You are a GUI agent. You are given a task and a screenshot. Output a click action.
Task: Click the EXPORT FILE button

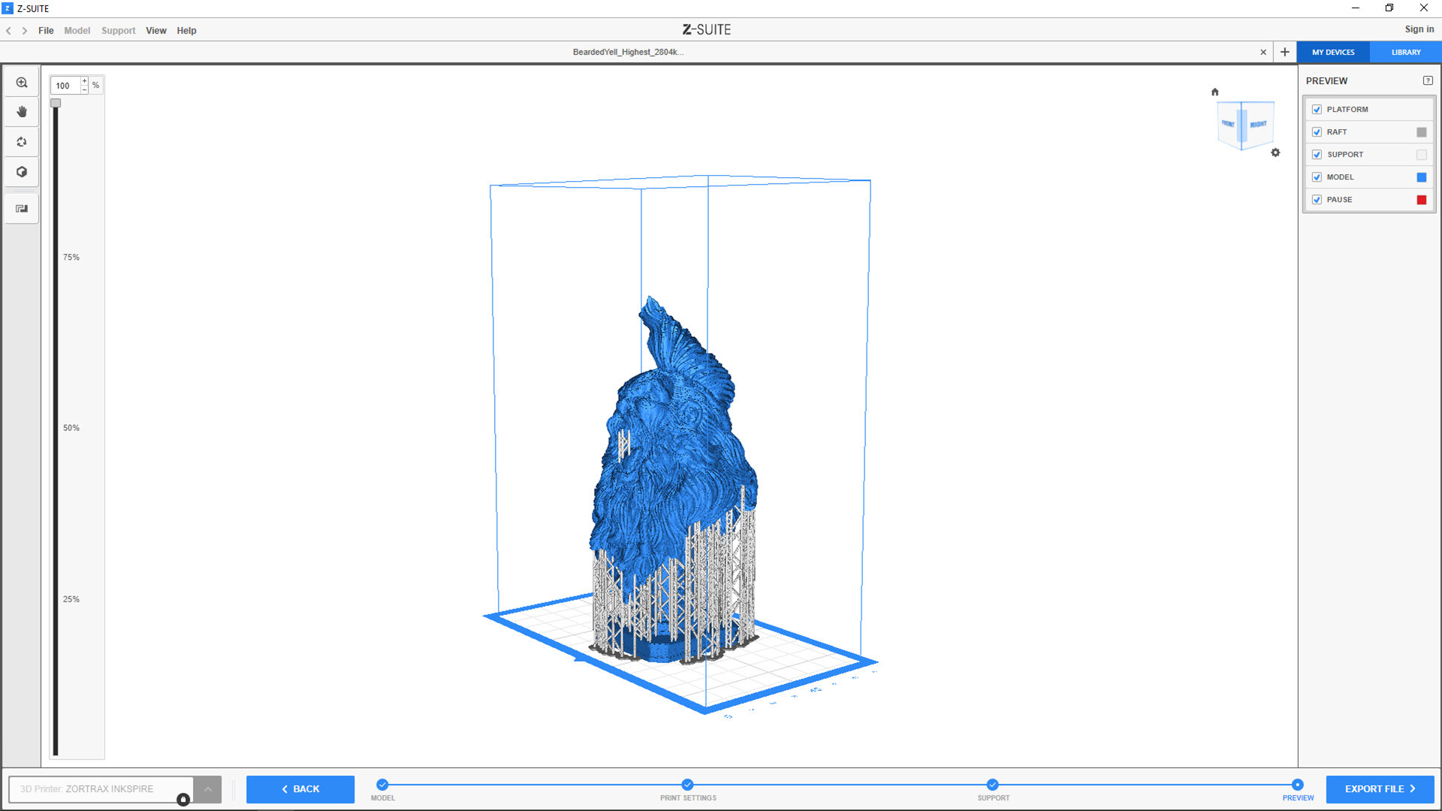[1379, 789]
